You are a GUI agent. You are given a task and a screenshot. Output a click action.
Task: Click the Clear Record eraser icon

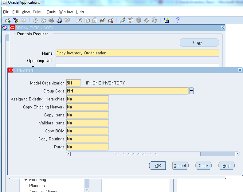pyautogui.click(x=103, y=20)
